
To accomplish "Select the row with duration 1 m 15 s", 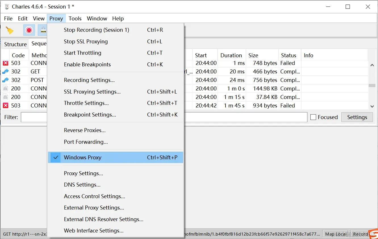I will point(185,97).
